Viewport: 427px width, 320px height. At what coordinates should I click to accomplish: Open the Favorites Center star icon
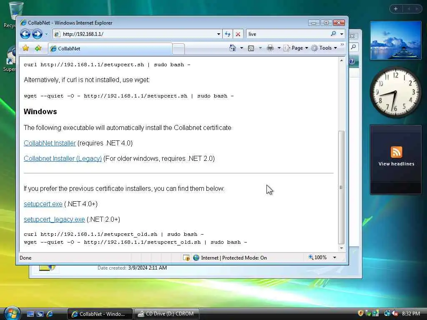25,48
